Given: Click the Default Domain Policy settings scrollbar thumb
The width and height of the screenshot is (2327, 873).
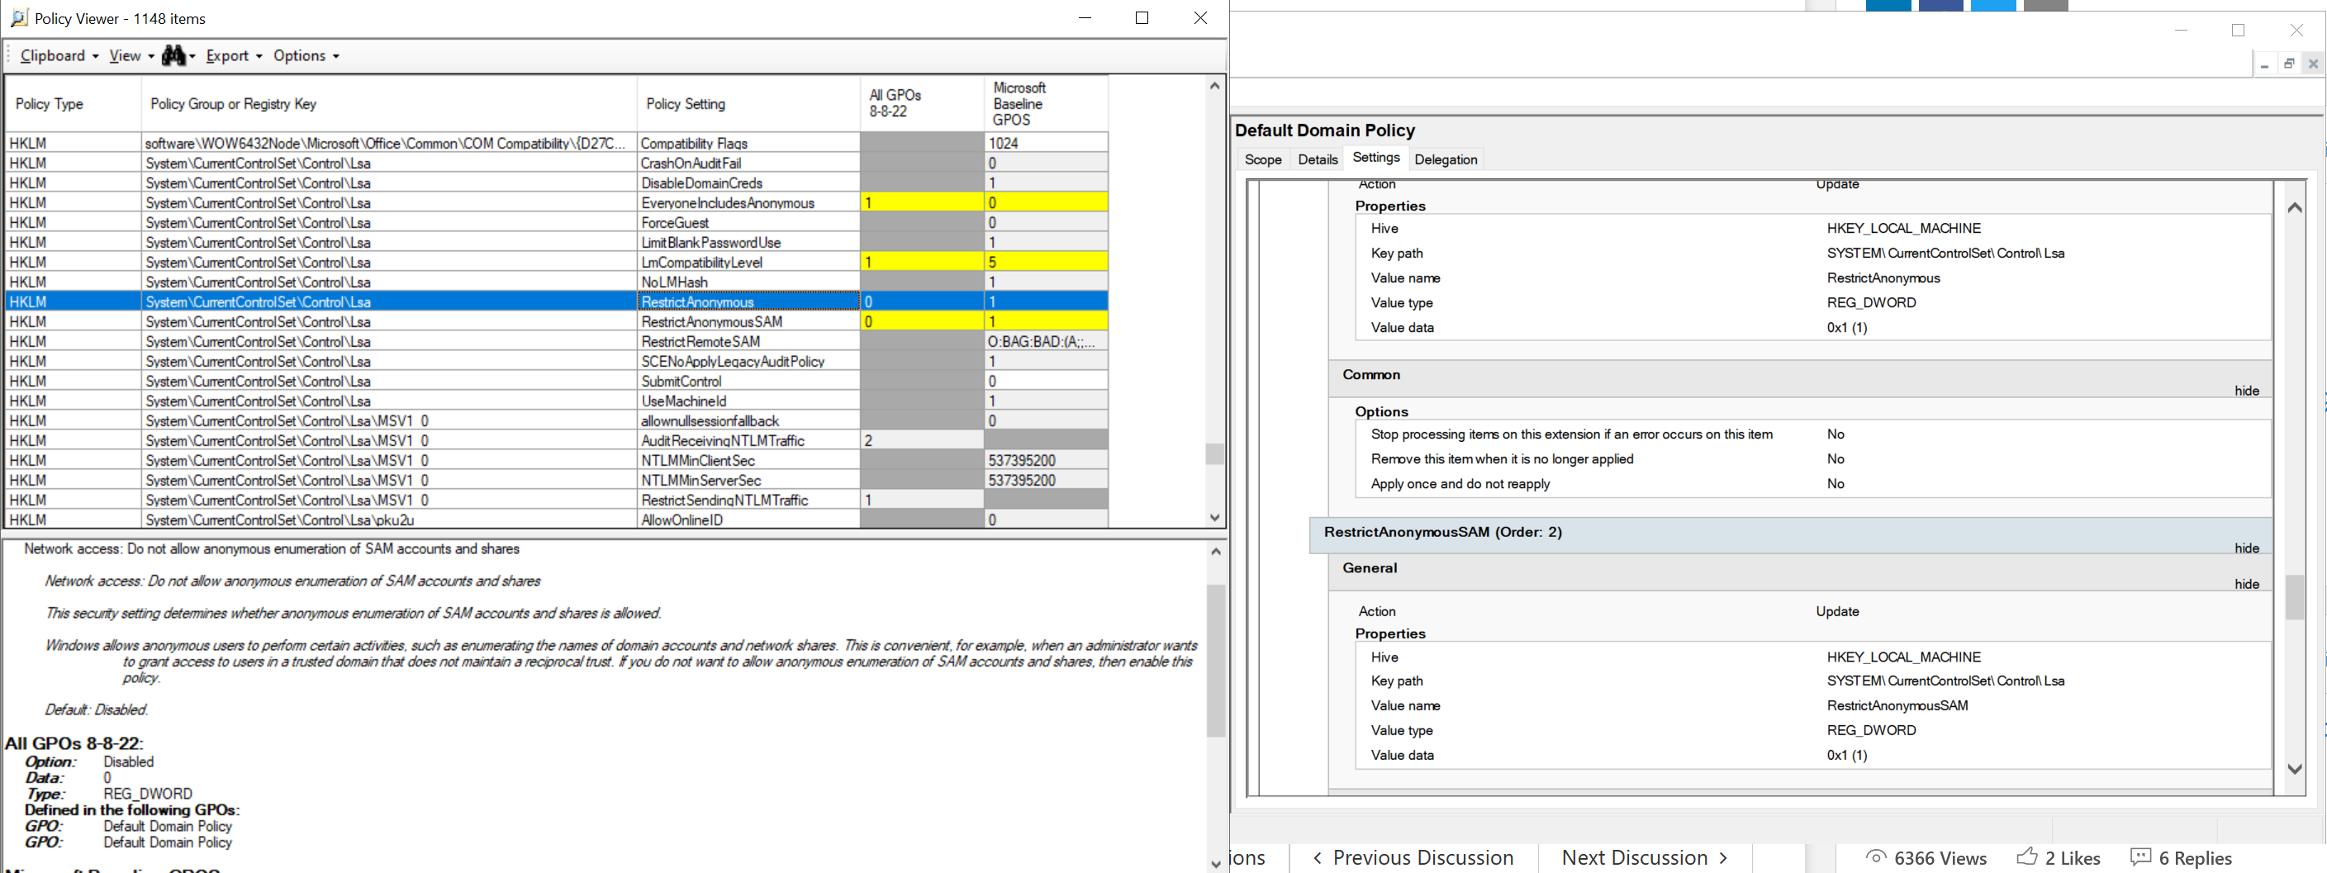Looking at the screenshot, I should click(2295, 597).
